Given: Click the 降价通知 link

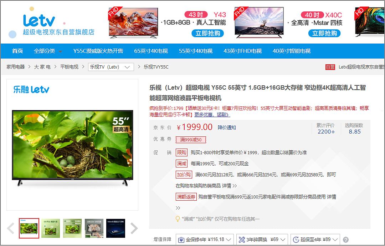Looking at the screenshot, I should coord(227,127).
